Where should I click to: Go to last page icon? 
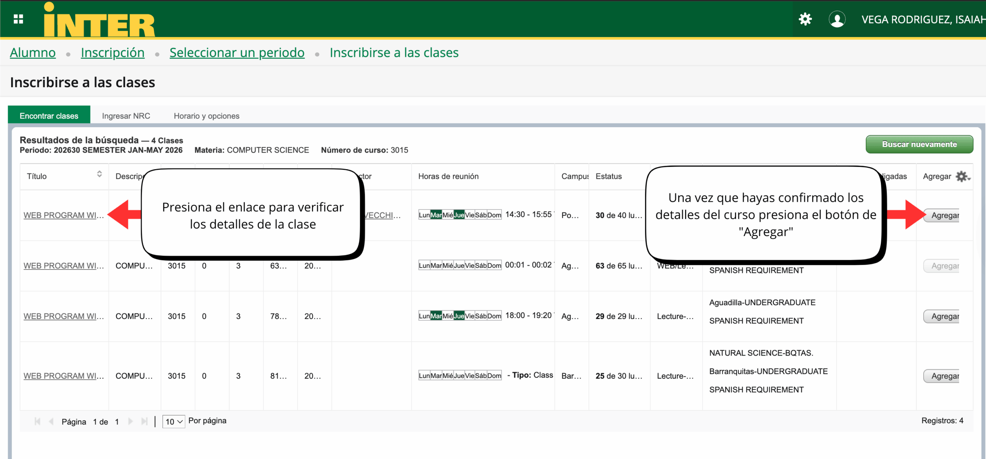(144, 421)
